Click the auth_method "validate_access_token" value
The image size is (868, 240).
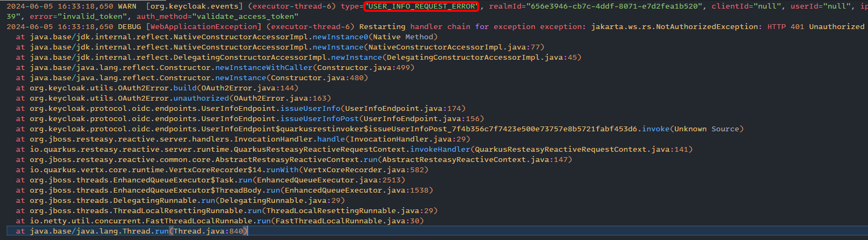[245, 17]
